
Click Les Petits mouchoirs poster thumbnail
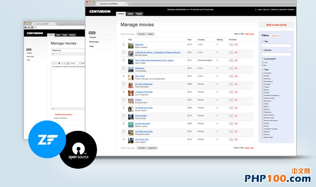131,132
